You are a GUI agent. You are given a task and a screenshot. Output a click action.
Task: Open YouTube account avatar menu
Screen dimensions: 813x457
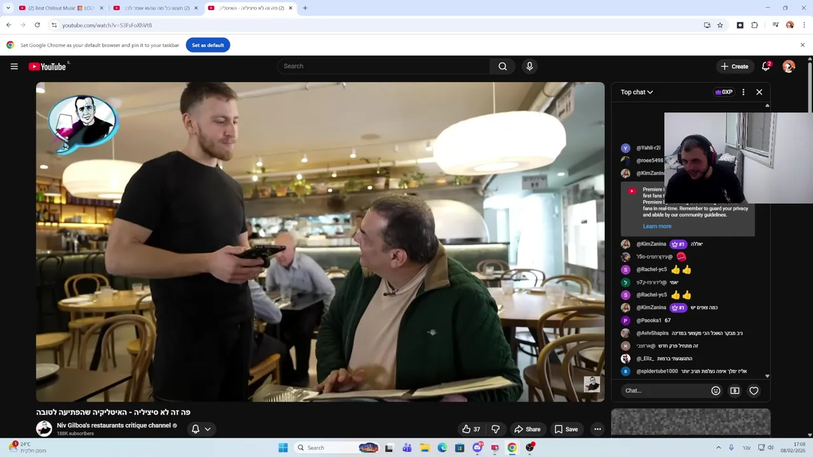click(x=789, y=66)
